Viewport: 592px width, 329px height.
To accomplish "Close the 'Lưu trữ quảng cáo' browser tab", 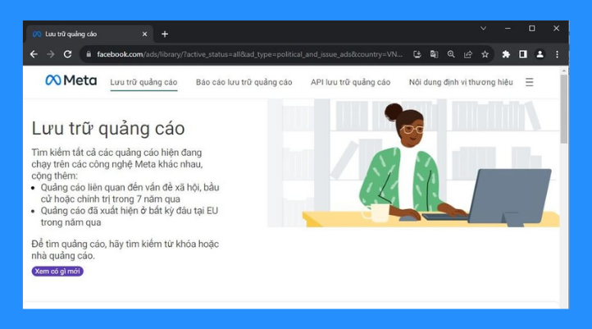I will click(144, 34).
